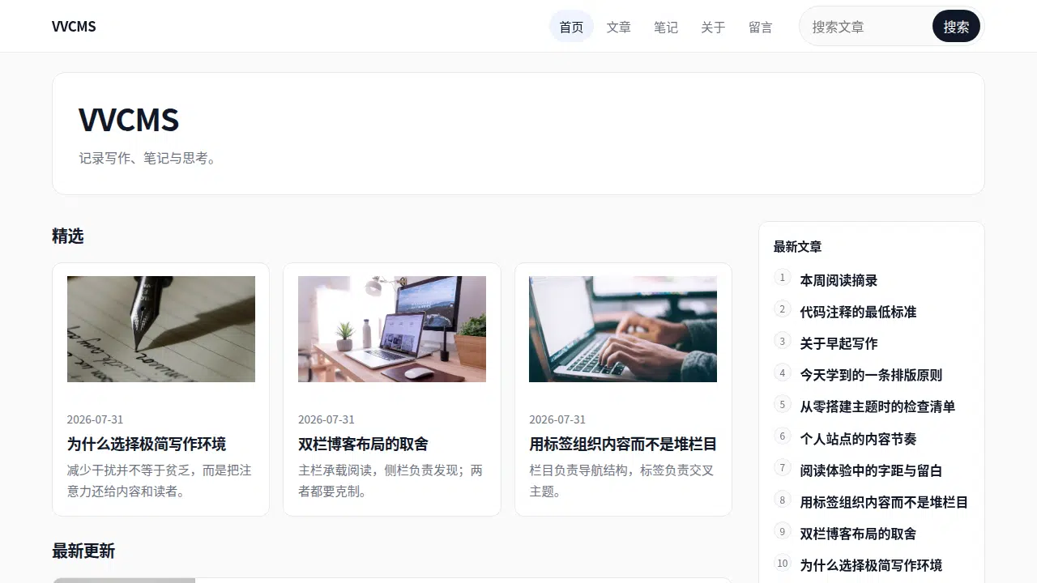This screenshot has width=1037, height=583.
Task: Click the date under the fountain pen image
Action: (96, 419)
